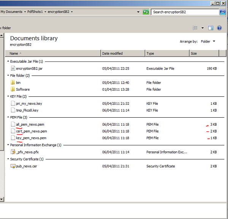Viewport: 228px width, 219px height.
Task: Select file name encryptionSB2.jar
Action: (29, 68)
